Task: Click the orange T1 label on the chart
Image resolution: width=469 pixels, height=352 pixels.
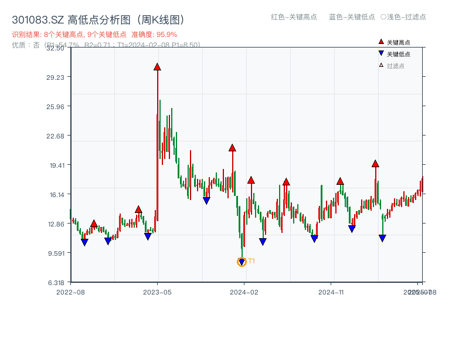Action: pyautogui.click(x=250, y=260)
